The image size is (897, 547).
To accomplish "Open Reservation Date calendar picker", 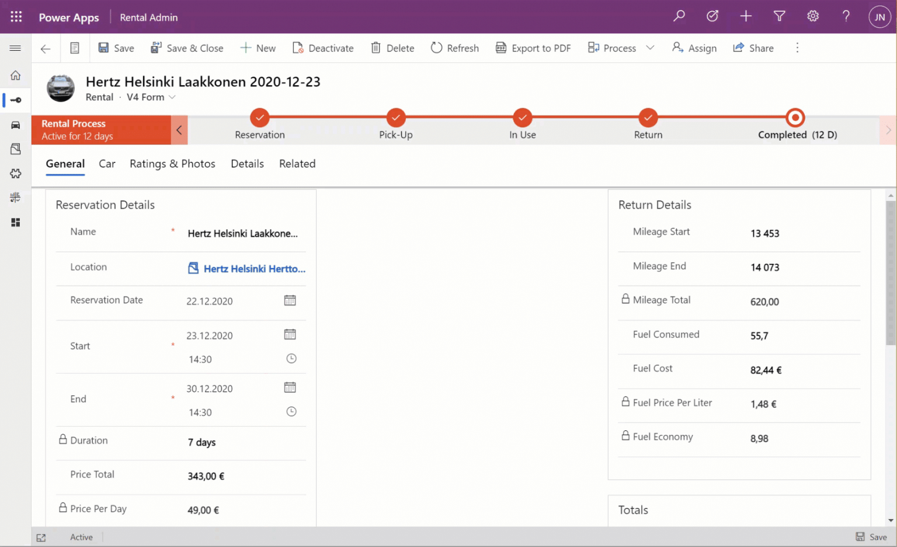I will pyautogui.click(x=290, y=300).
